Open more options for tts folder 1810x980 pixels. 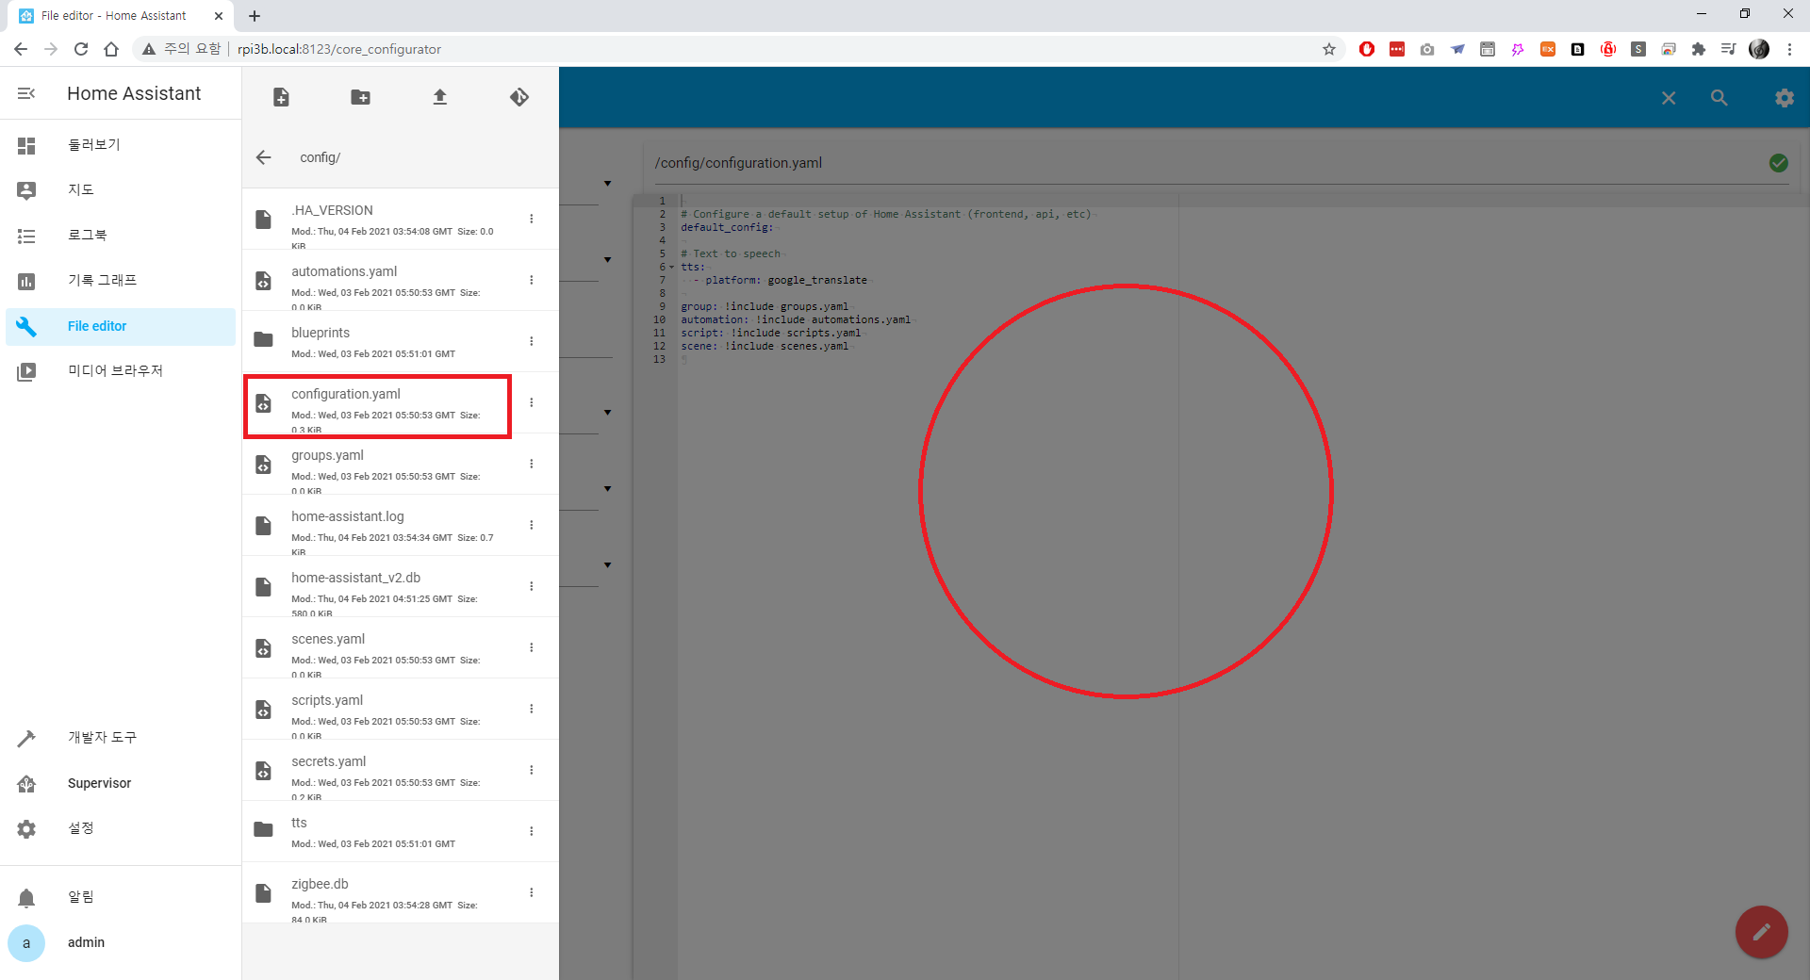pyautogui.click(x=532, y=831)
